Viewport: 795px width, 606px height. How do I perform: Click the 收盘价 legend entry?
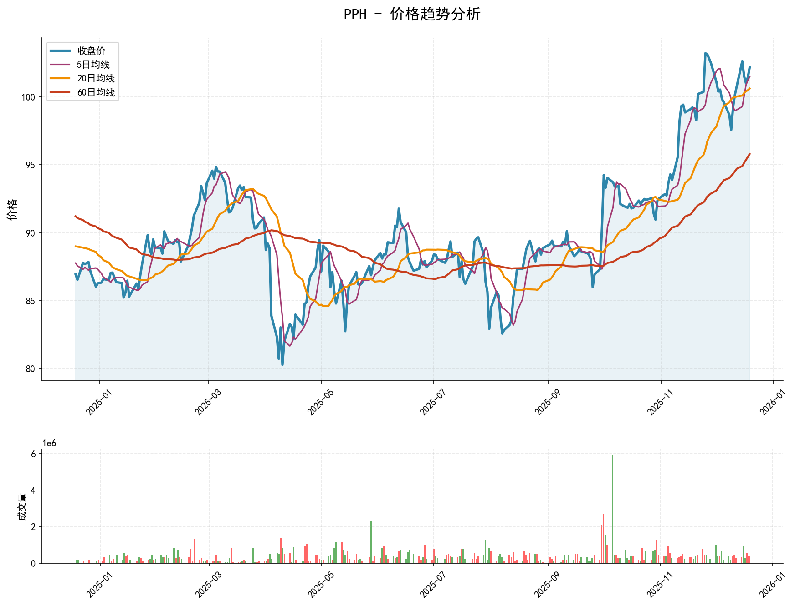tap(91, 51)
